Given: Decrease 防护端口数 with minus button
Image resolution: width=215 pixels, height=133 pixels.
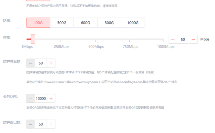Looking at the screenshot, I should tap(31, 124).
